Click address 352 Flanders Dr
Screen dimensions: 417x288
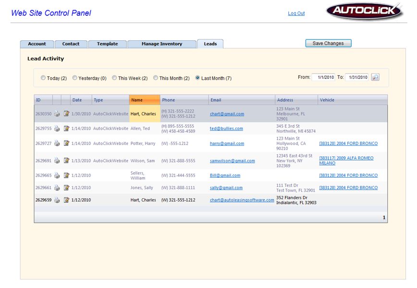(292, 198)
